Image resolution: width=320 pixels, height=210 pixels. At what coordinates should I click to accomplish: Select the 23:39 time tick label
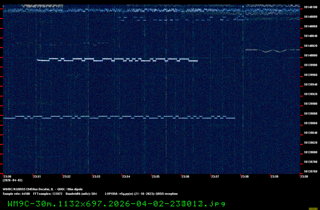(x=274, y=176)
